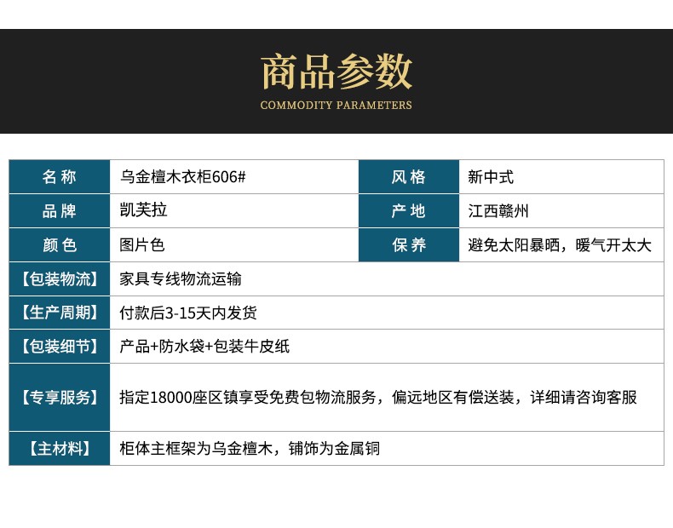
Task: Click the brand value 凯芙拉
Action: click(x=144, y=211)
